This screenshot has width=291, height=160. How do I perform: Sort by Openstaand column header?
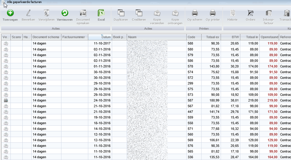click(269, 37)
